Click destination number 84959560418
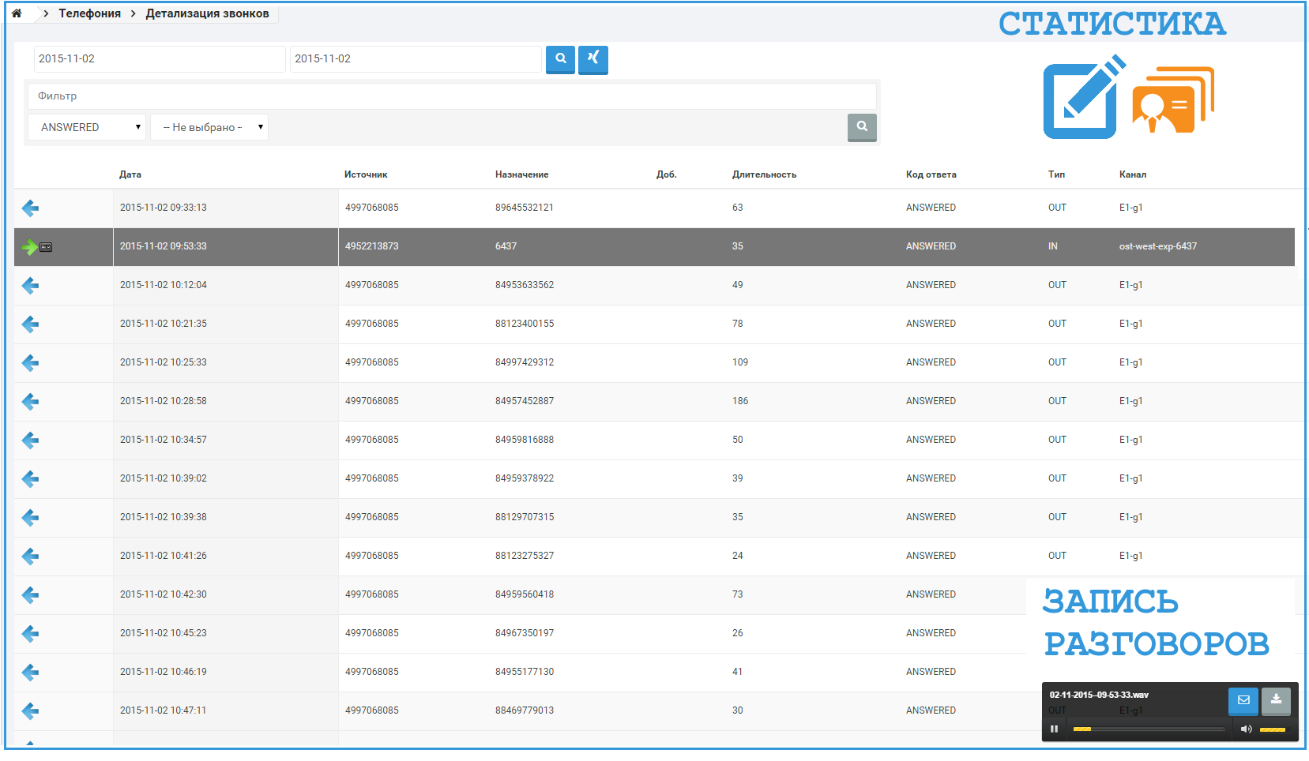Screen dimensions: 1309x761 click(x=525, y=594)
